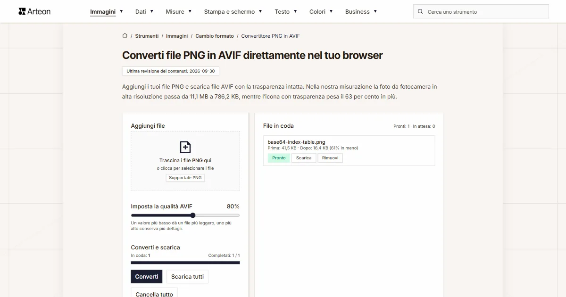Click the home icon in breadcrumb
Screen dimensions: 566x297
[x=125, y=36]
